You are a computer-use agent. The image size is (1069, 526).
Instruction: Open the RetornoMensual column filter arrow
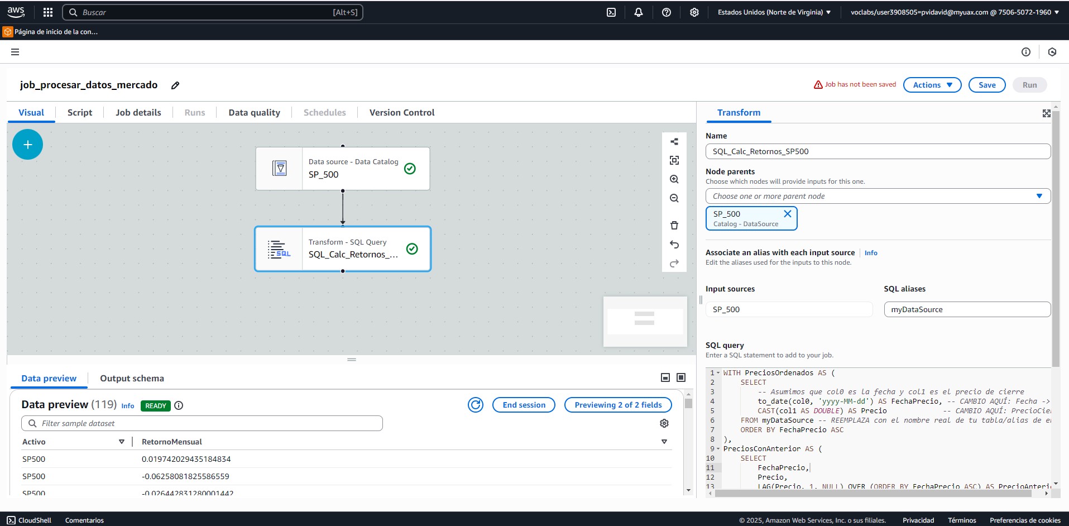point(664,442)
